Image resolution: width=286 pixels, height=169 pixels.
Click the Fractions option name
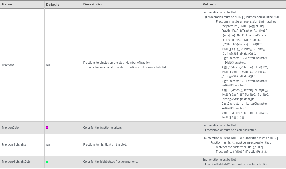(x=8, y=65)
